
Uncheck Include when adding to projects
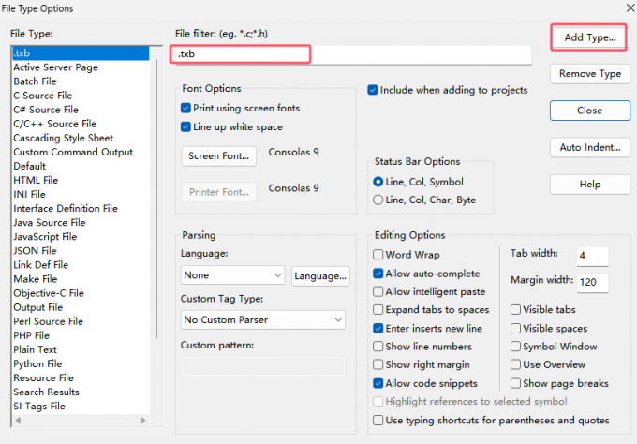point(373,90)
